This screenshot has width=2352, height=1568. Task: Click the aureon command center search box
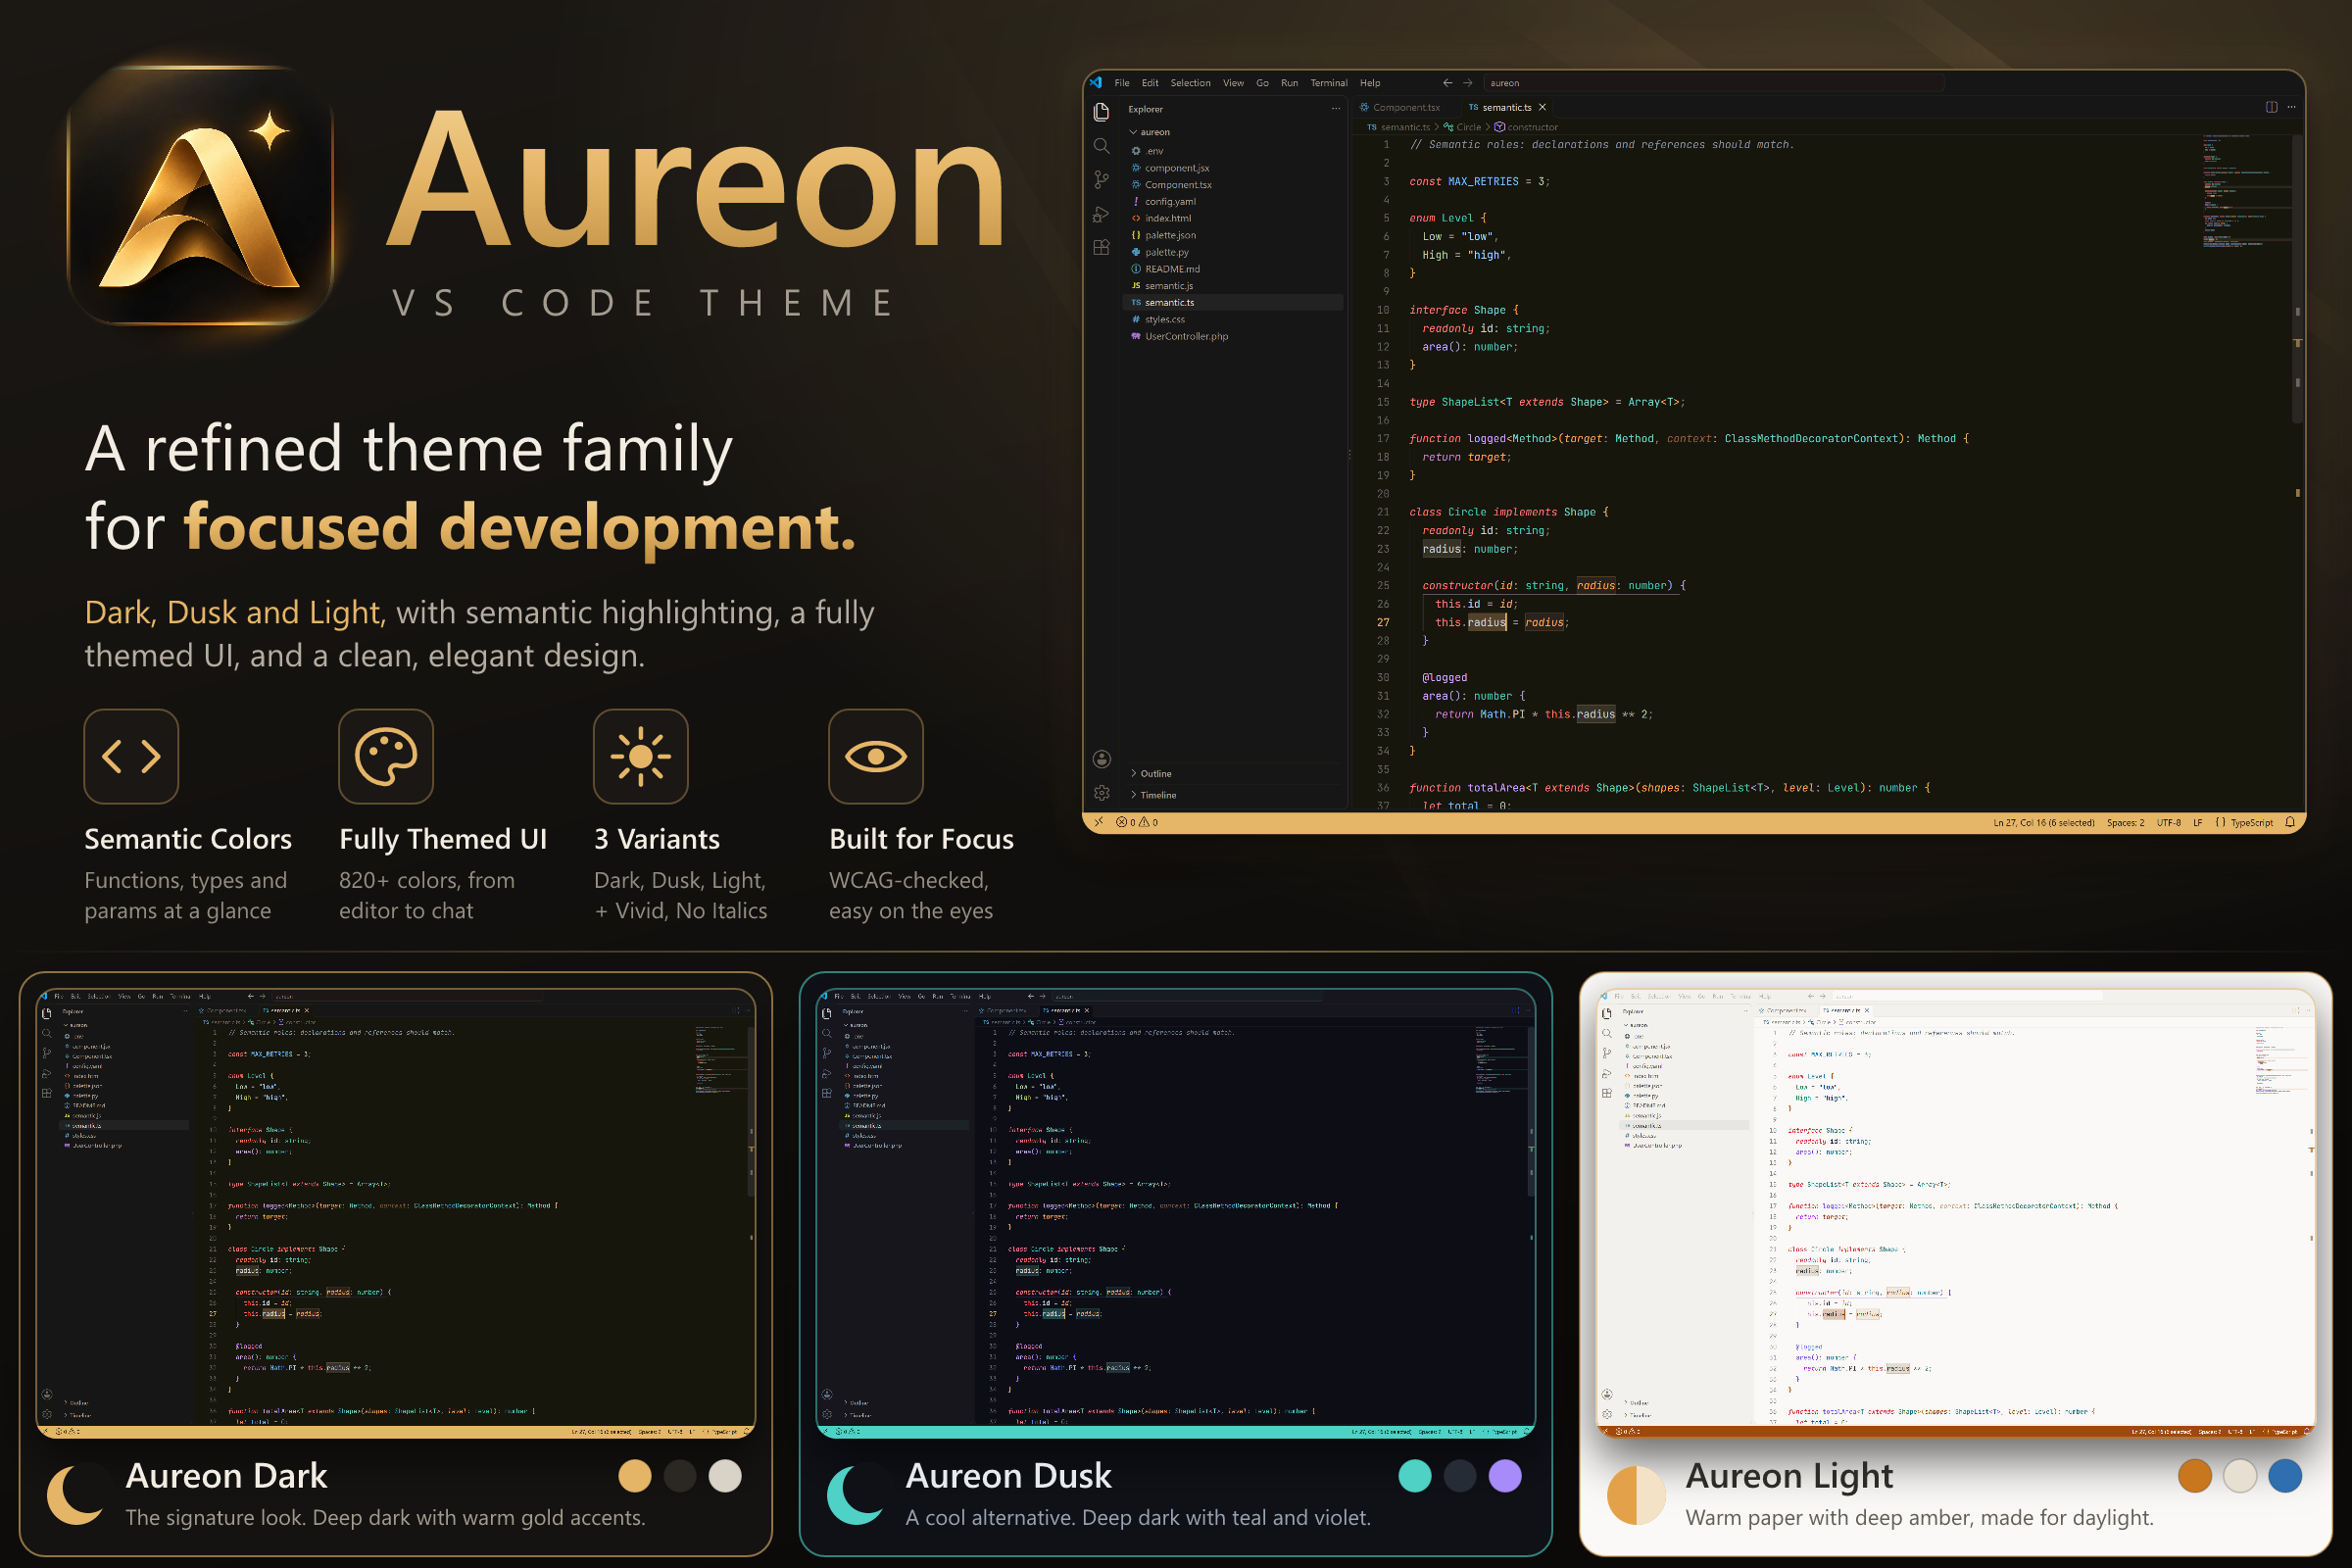[1714, 83]
